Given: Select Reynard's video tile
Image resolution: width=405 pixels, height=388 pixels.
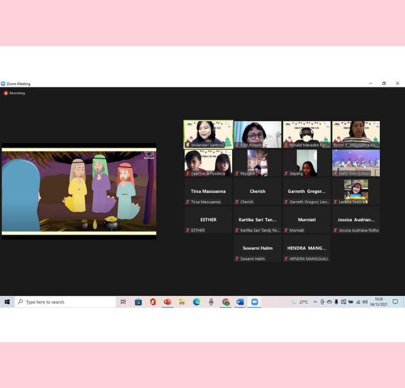Looking at the screenshot, I should pos(258,163).
